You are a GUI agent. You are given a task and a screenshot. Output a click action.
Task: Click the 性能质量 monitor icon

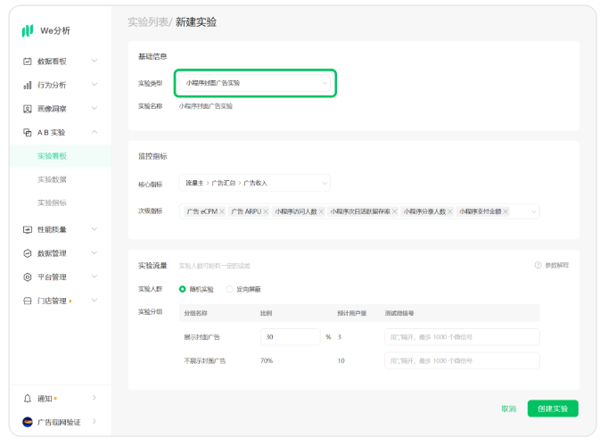(28, 229)
